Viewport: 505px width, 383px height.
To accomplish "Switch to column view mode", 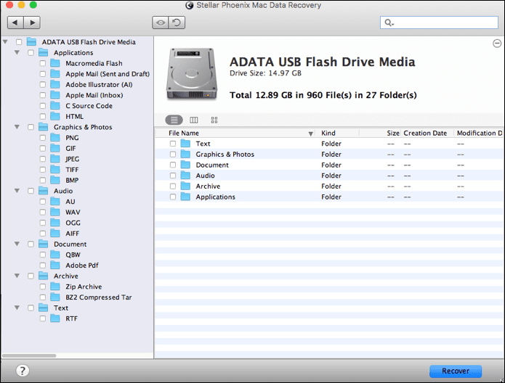I will 194,120.
